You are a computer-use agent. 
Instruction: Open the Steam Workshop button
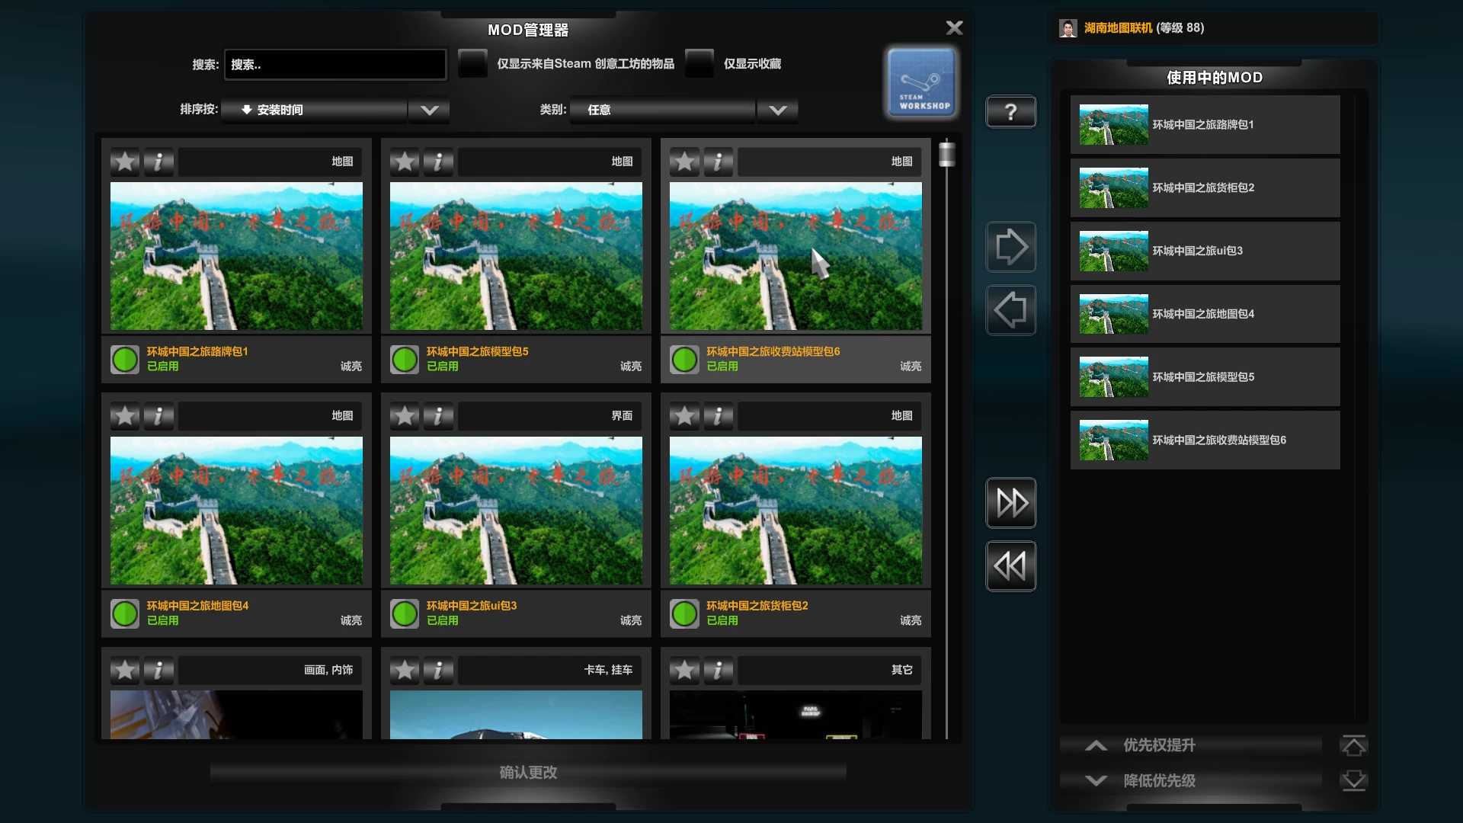point(922,83)
